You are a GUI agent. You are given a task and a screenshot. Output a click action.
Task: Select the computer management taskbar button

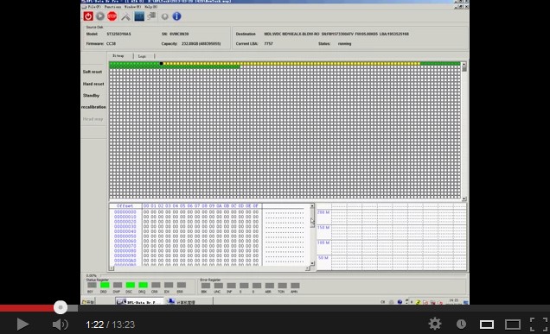pyautogui.click(x=189, y=302)
